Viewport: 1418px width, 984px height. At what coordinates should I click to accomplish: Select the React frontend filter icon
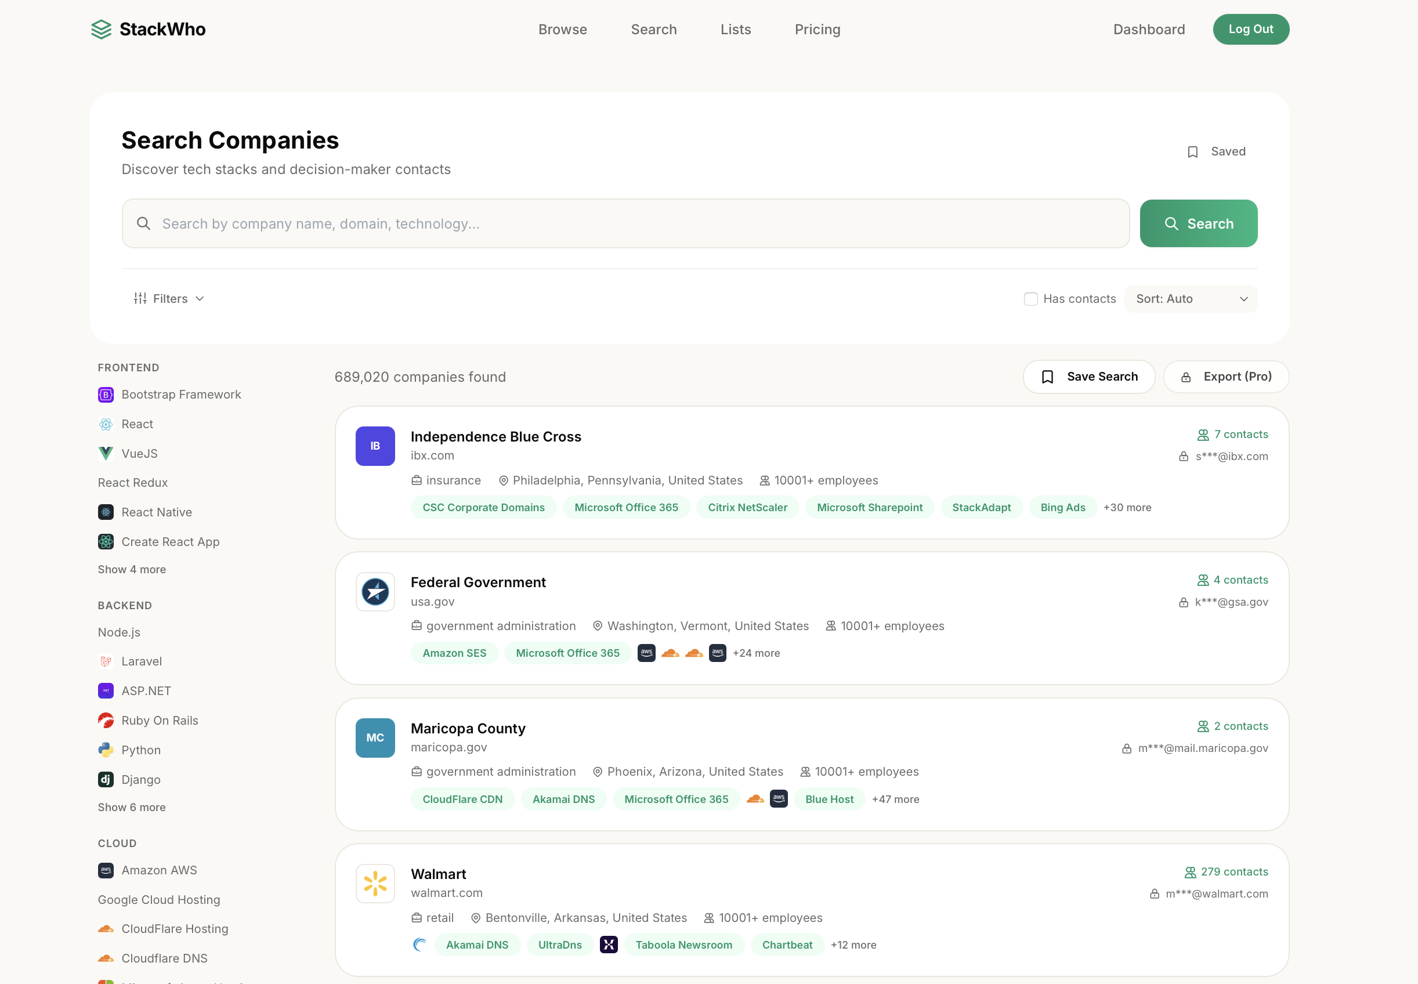(106, 424)
